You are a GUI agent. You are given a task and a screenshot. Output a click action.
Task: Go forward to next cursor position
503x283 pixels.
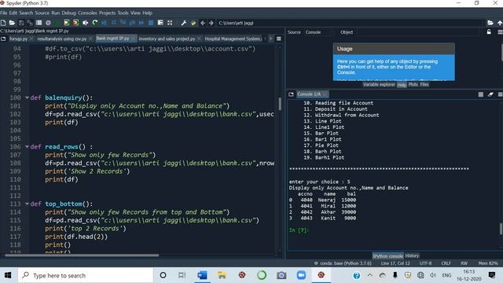tap(211, 23)
